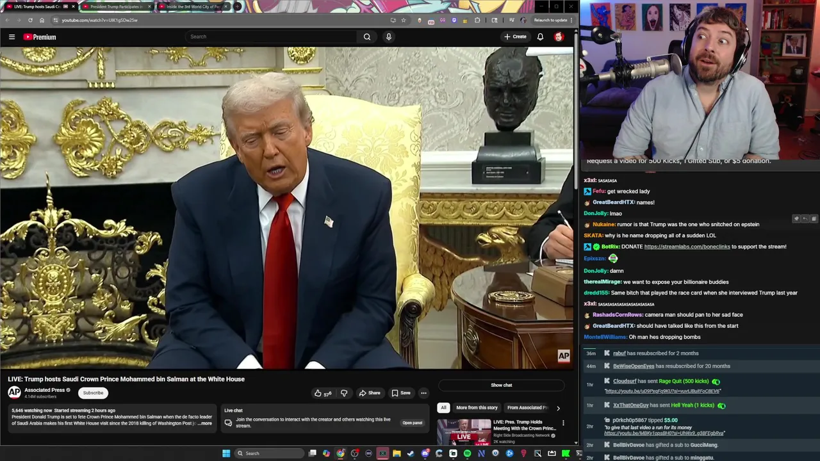Click username RashadsCornRows in chat
Image resolution: width=820 pixels, height=461 pixels.
point(618,314)
